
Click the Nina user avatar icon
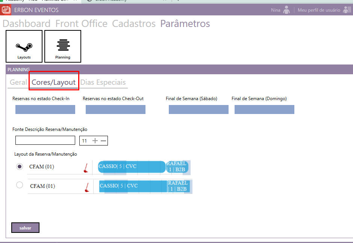pyautogui.click(x=286, y=10)
